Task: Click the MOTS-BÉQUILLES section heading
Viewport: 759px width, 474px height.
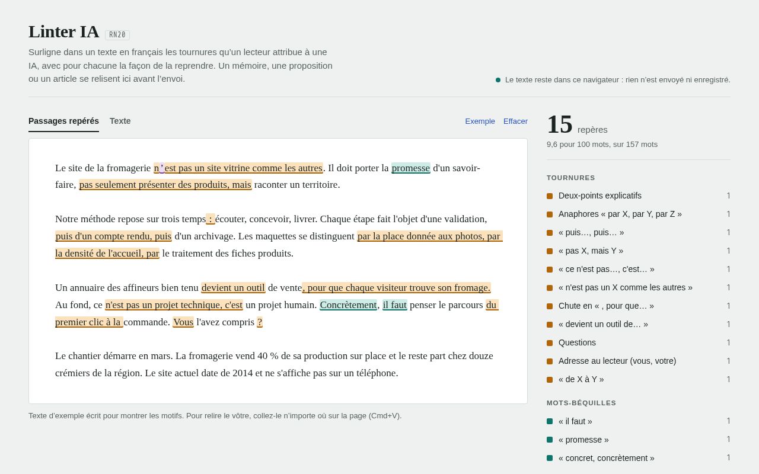Action: 581,403
